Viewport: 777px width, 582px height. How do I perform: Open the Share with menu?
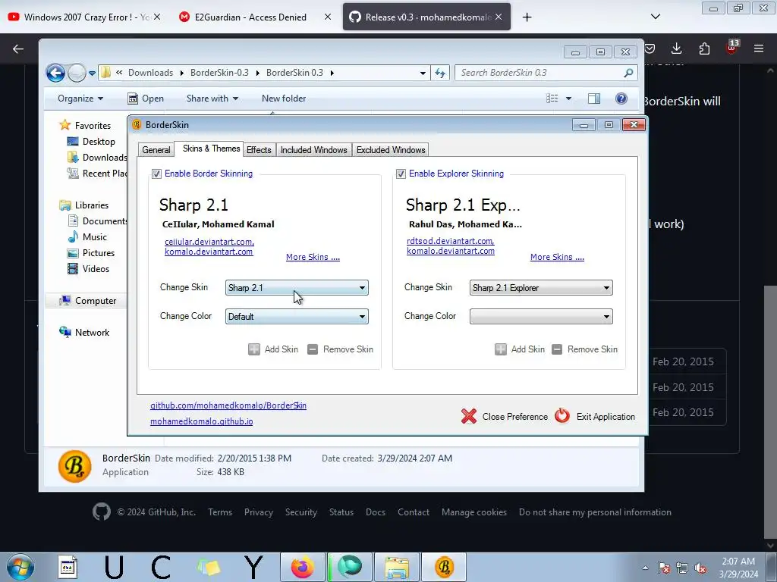(x=212, y=99)
